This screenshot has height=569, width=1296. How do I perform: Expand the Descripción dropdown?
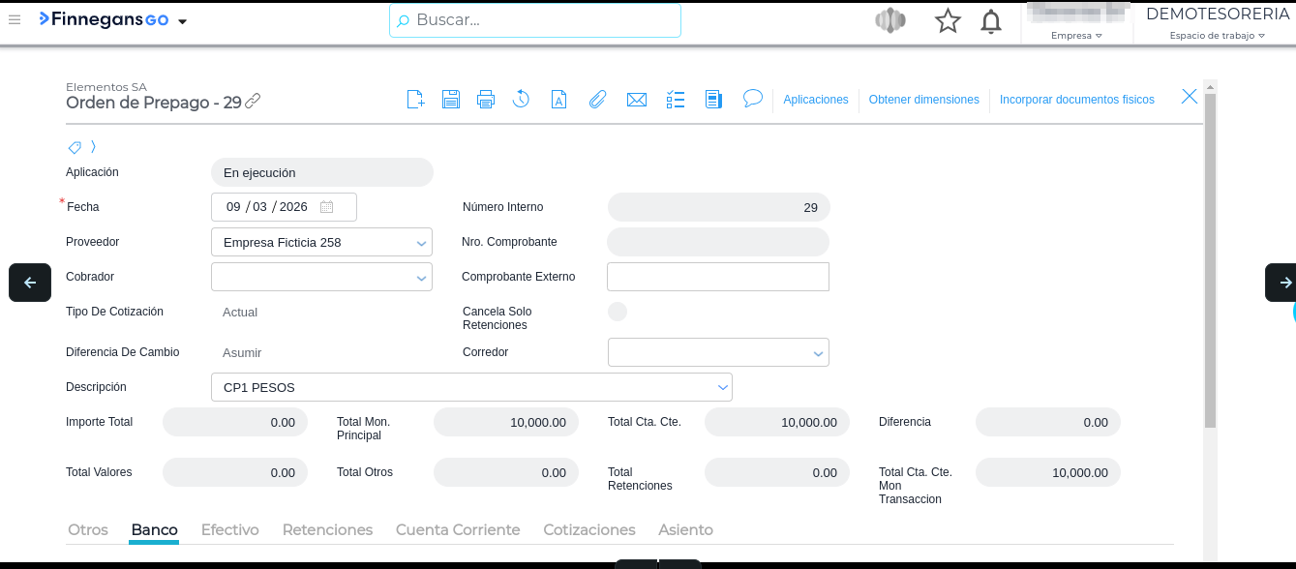coord(722,387)
